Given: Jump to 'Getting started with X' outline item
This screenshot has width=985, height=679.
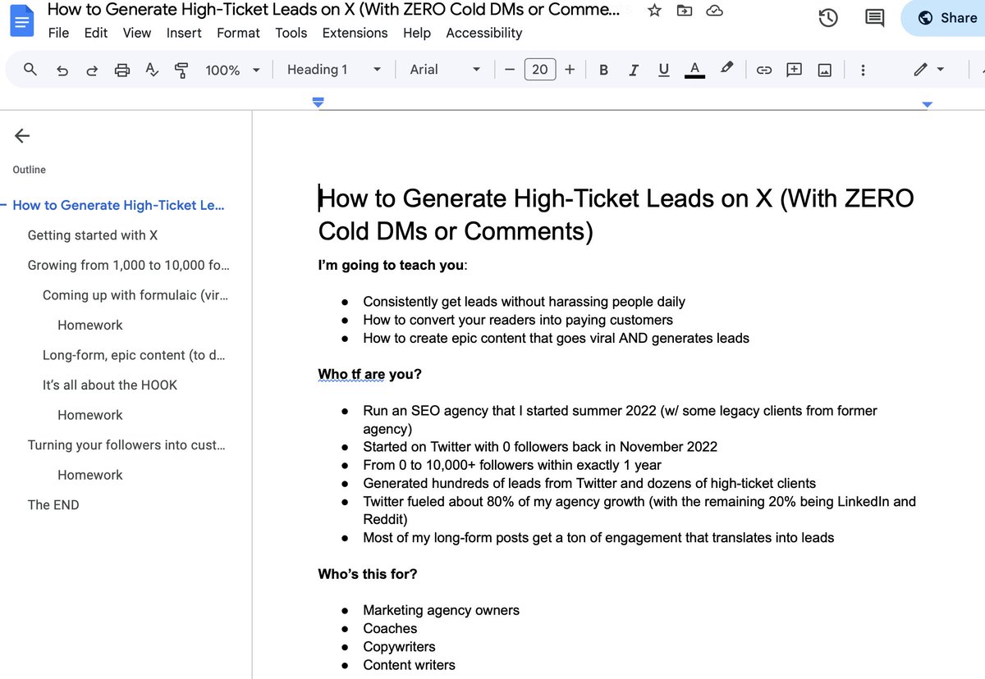Looking at the screenshot, I should point(93,235).
